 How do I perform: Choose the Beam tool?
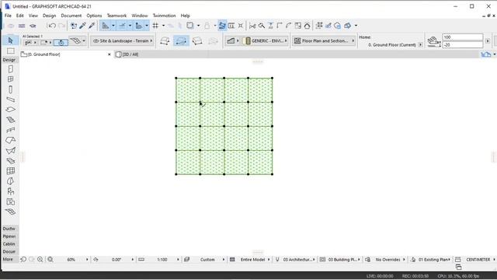point(10,100)
